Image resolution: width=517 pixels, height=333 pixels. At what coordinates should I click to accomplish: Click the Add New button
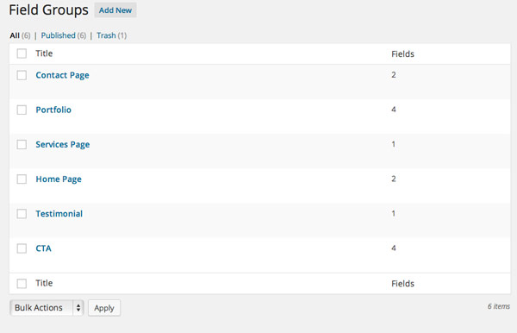pos(115,10)
